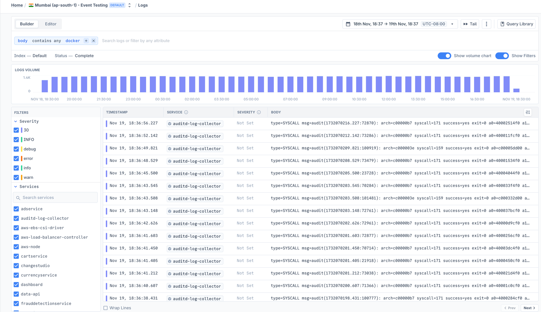The width and height of the screenshot is (541, 312).
Task: Open the Home breadcrumb menu item
Action: point(17,5)
